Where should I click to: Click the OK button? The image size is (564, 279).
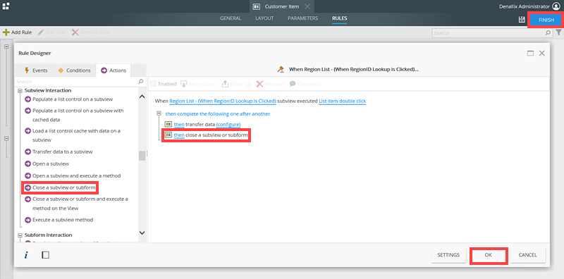click(x=488, y=255)
